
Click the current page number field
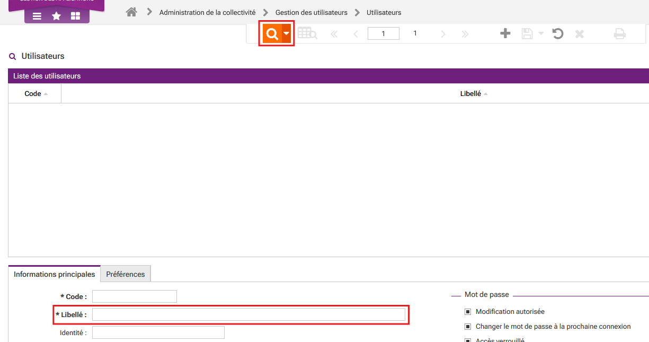(x=384, y=33)
